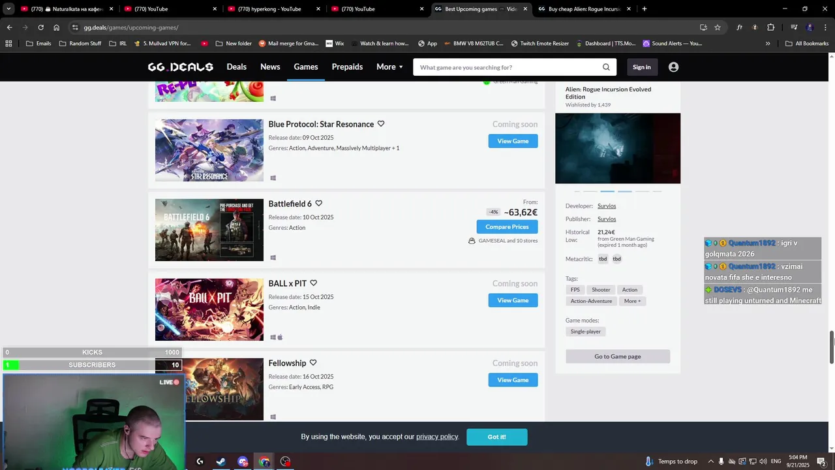
Task: Click the FPS tag
Action: (x=575, y=290)
